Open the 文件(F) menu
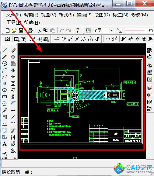 click(x=14, y=15)
